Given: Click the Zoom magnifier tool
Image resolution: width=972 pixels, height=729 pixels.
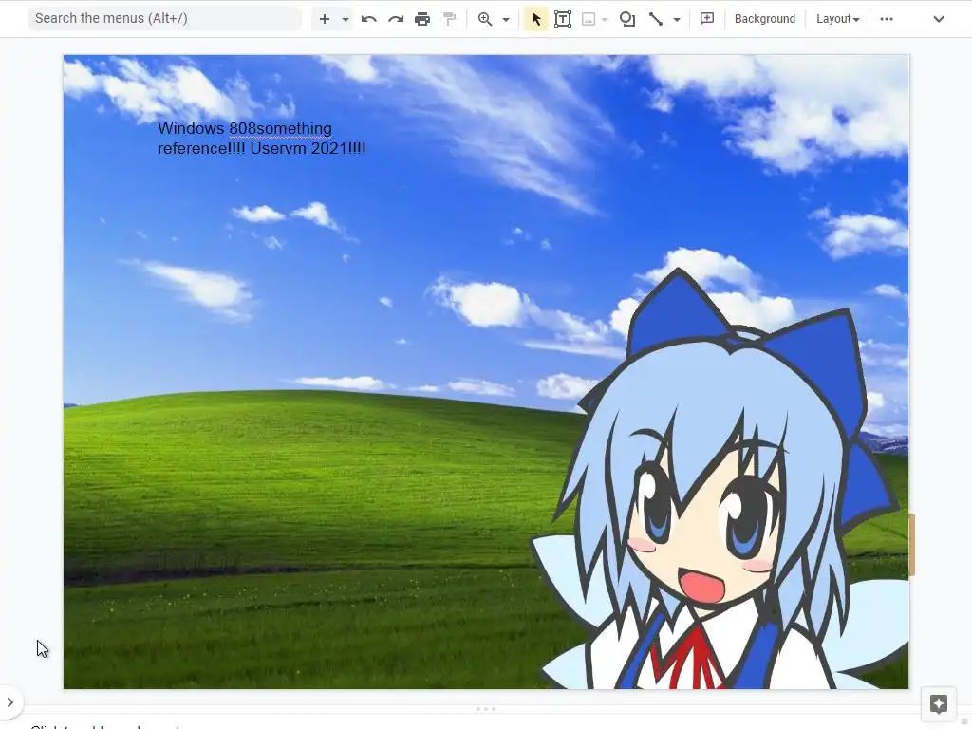Looking at the screenshot, I should click(x=485, y=19).
